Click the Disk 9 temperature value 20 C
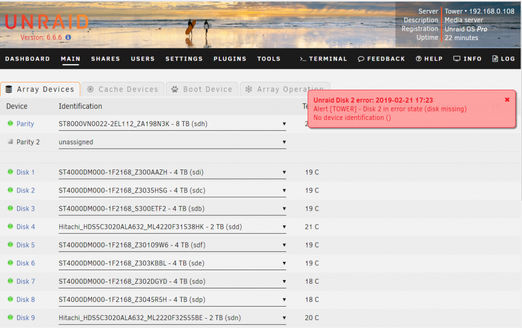 [x=312, y=318]
